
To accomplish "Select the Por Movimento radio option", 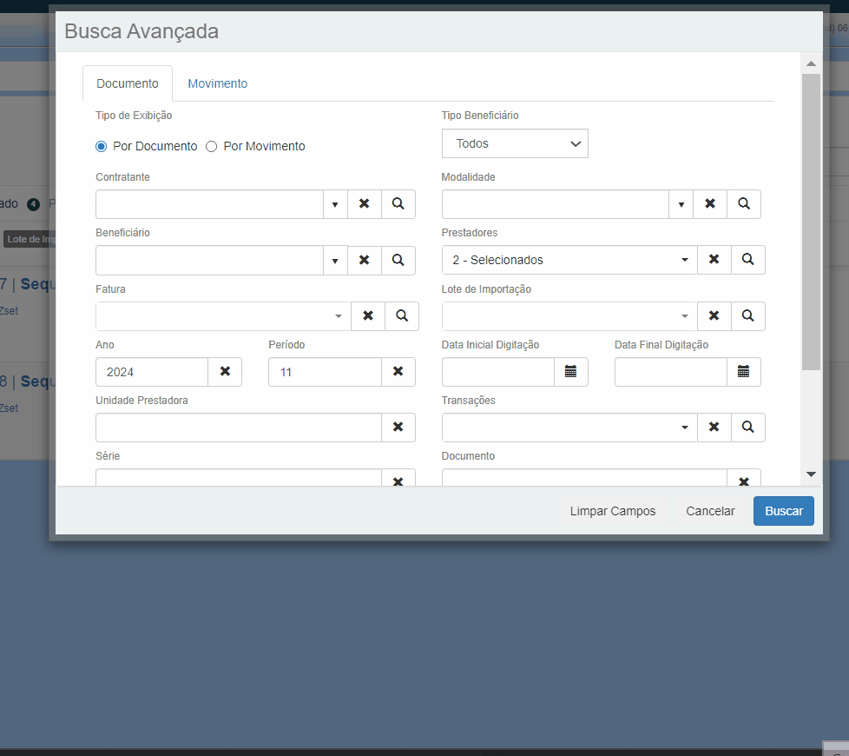I will 212,147.
